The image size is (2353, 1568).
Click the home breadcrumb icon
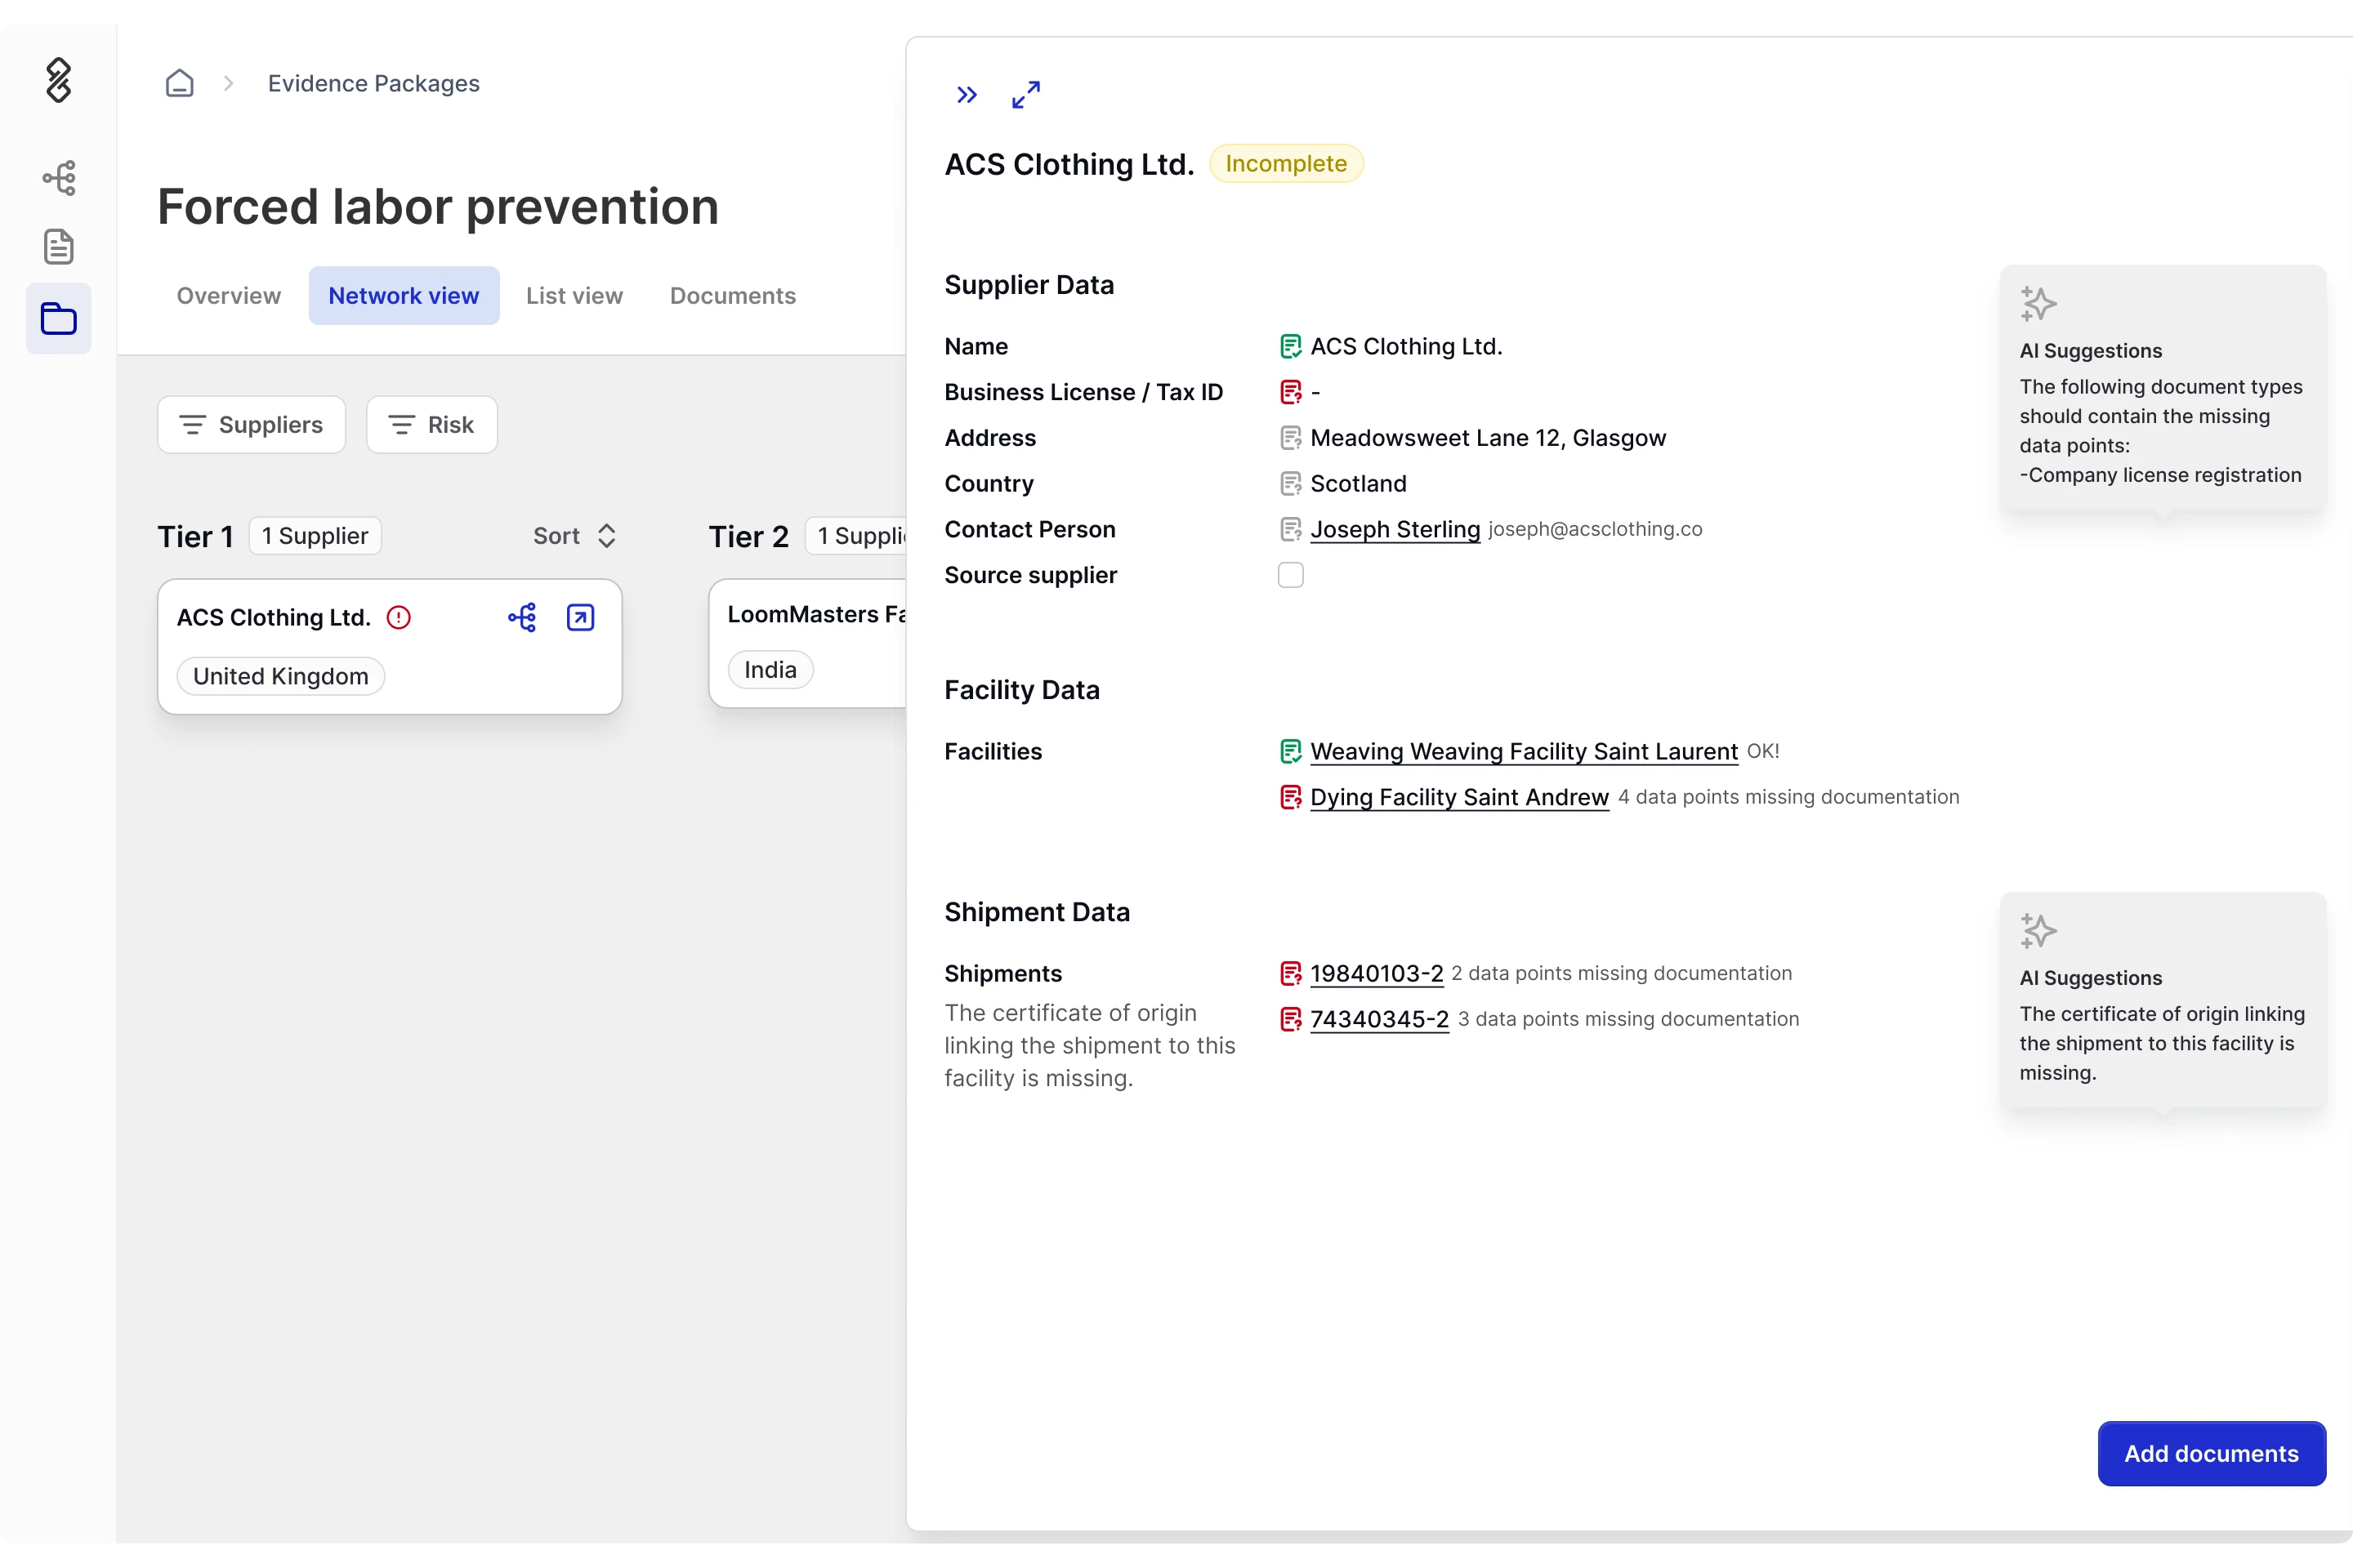(x=180, y=83)
